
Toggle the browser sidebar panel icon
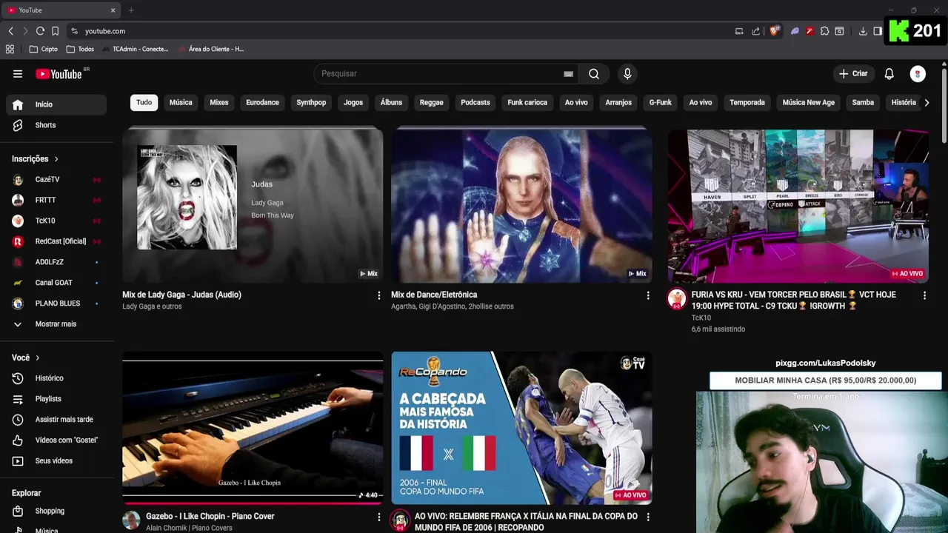[x=878, y=31]
